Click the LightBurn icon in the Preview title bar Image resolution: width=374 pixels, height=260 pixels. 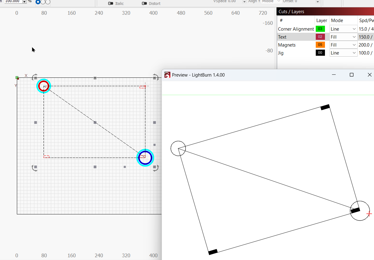[167, 75]
